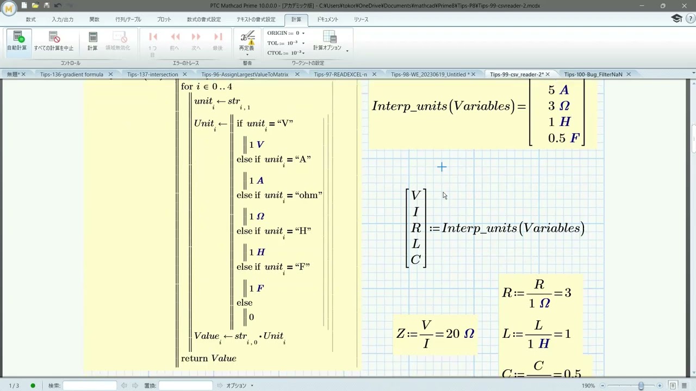
Task: Open the リソース ribbon tab
Action: (x=361, y=20)
